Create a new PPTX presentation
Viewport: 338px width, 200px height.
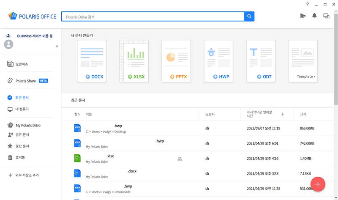tap(176, 61)
